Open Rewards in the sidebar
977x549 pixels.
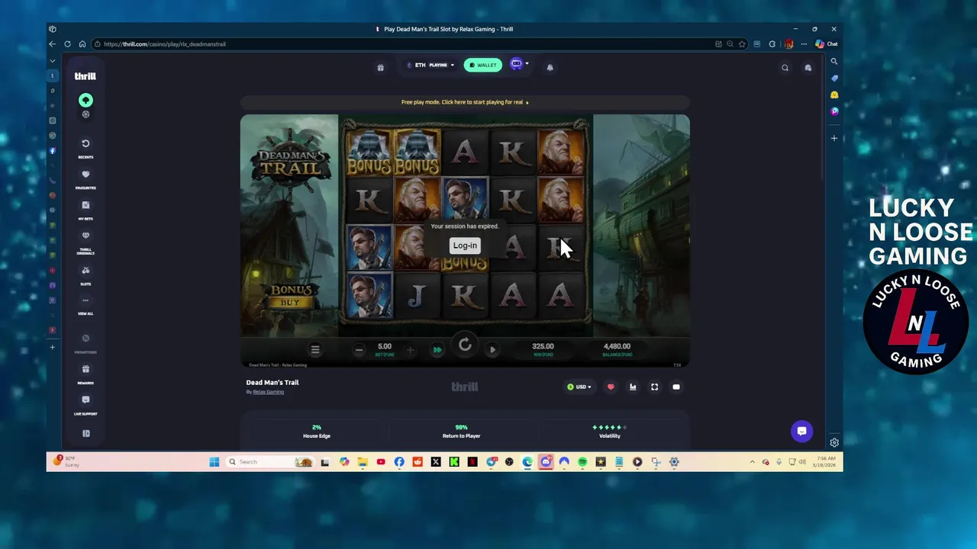85,374
